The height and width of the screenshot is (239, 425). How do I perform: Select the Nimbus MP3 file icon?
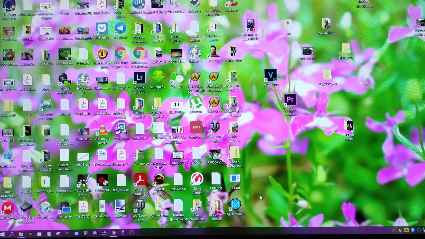point(196,127)
